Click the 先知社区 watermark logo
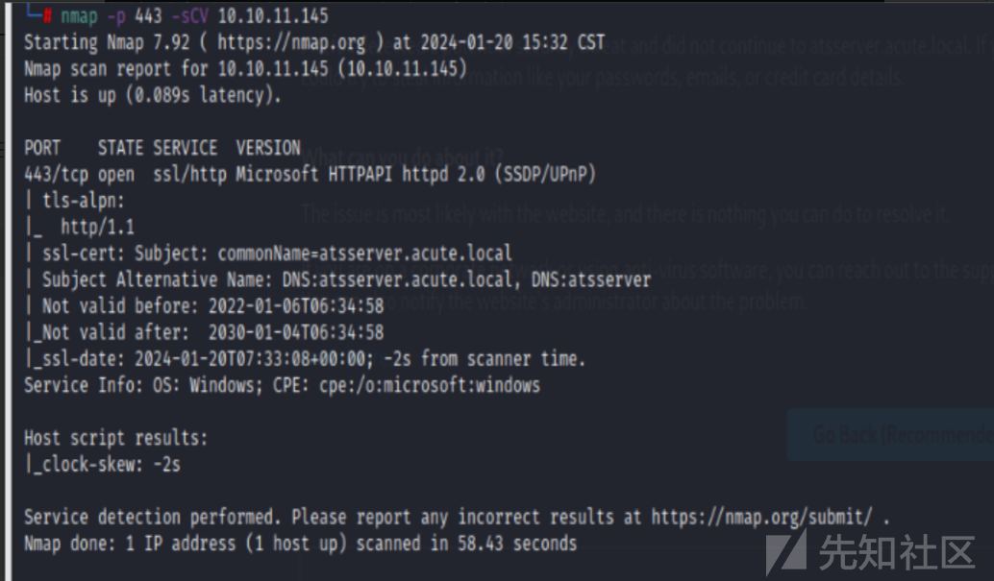 tap(870, 552)
